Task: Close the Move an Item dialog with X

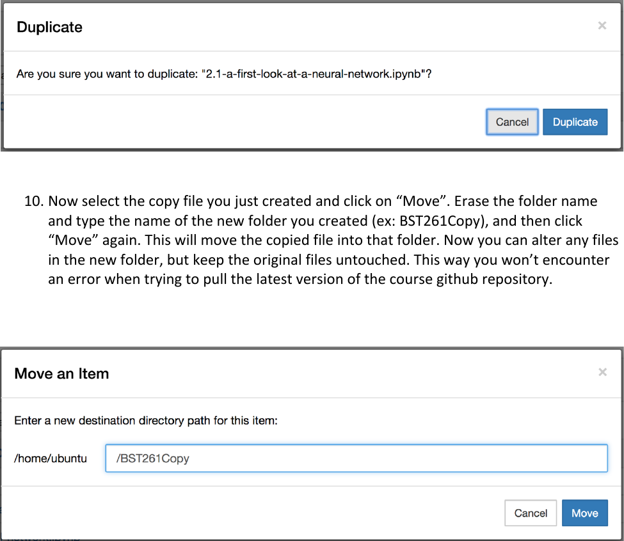Action: coord(602,372)
